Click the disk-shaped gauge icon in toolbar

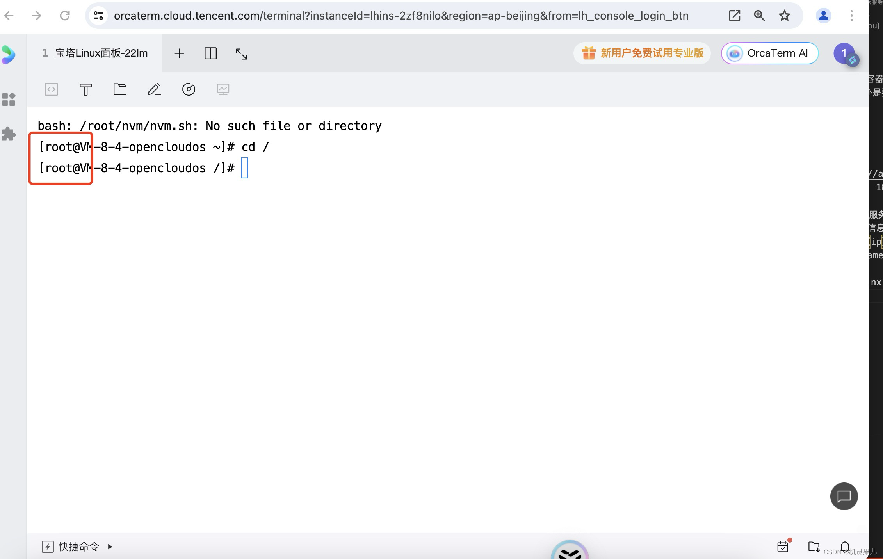tap(189, 89)
